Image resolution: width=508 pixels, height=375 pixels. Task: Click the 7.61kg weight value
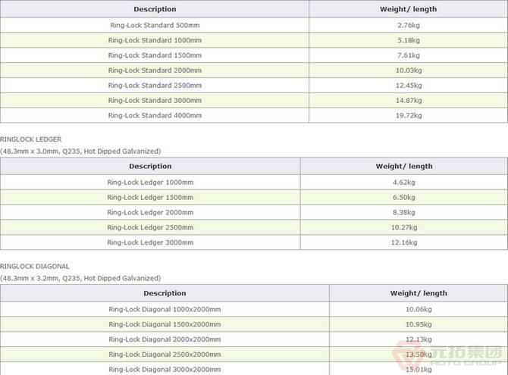pos(408,55)
